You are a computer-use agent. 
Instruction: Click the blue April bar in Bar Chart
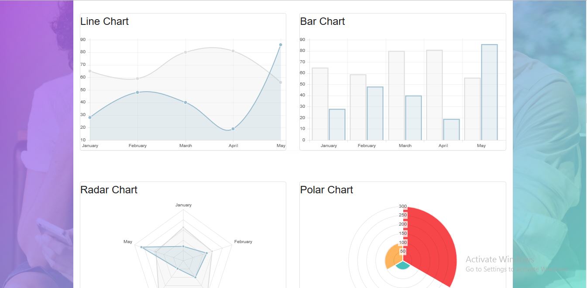(451, 130)
